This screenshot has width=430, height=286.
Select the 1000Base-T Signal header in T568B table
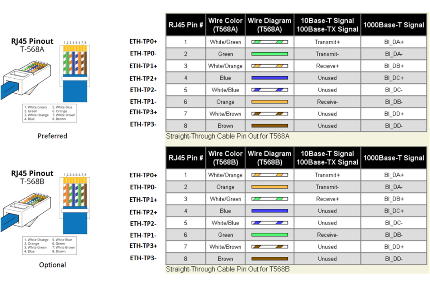coord(394,158)
